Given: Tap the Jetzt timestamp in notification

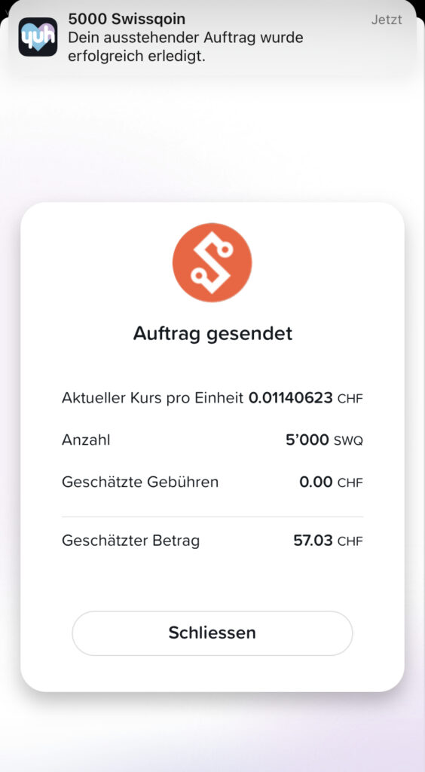Looking at the screenshot, I should pos(387,20).
